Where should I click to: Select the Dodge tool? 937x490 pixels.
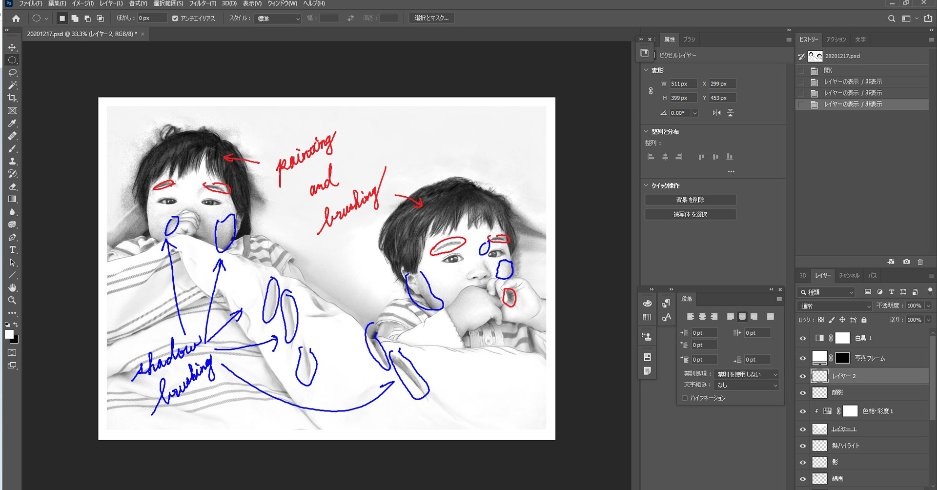click(x=12, y=225)
